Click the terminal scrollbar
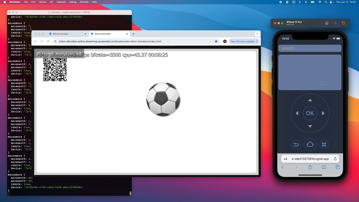359x202 pixels. [x=130, y=193]
